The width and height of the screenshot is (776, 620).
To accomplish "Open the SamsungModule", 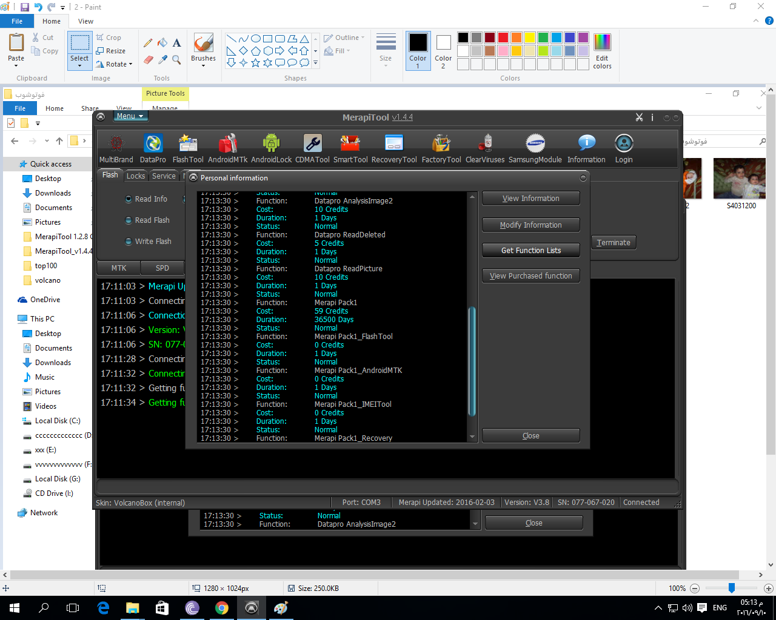I will (535, 149).
